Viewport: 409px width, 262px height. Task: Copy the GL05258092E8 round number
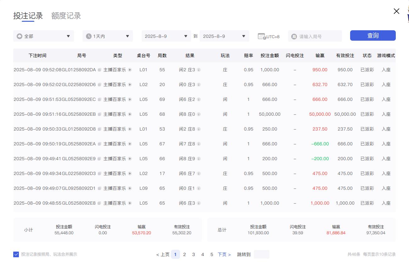pyautogui.click(x=99, y=203)
